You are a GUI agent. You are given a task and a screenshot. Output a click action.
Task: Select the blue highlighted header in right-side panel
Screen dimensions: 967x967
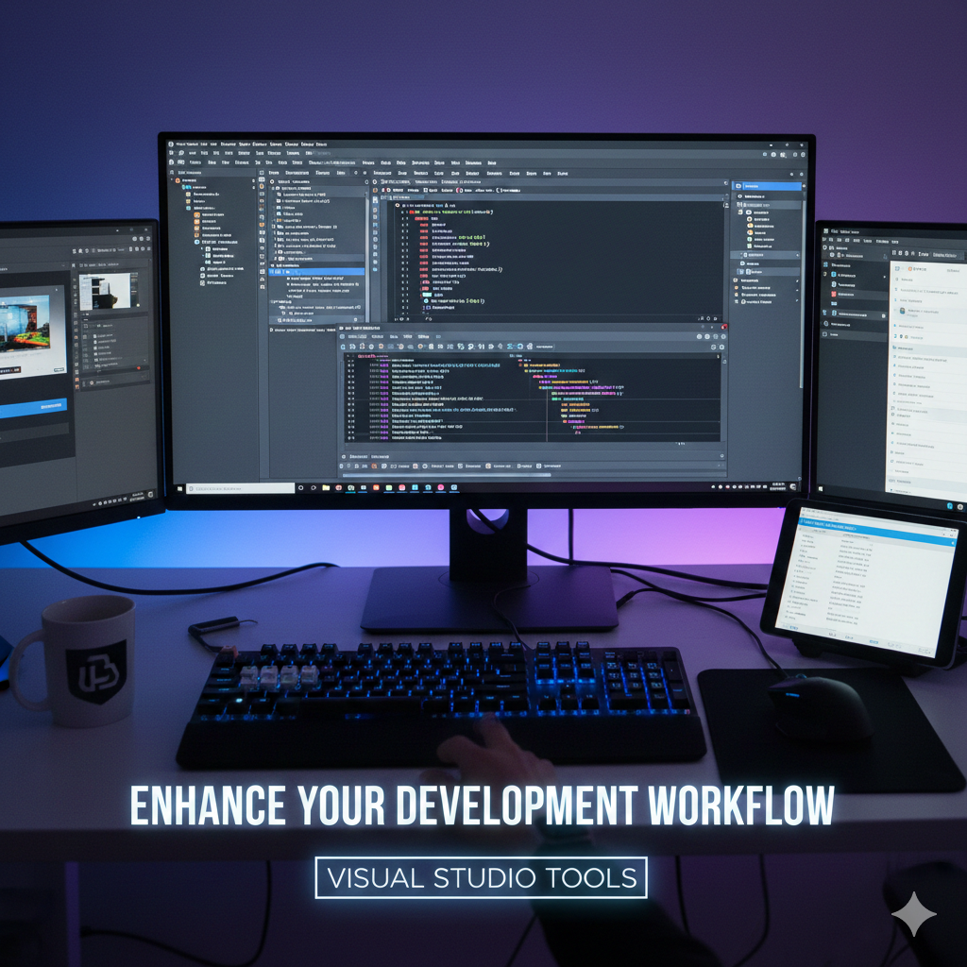point(767,186)
